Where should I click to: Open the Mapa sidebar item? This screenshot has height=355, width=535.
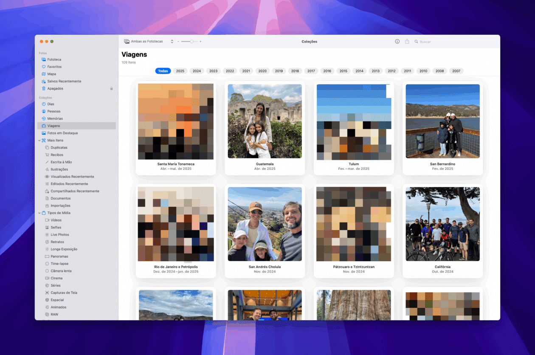point(76,74)
